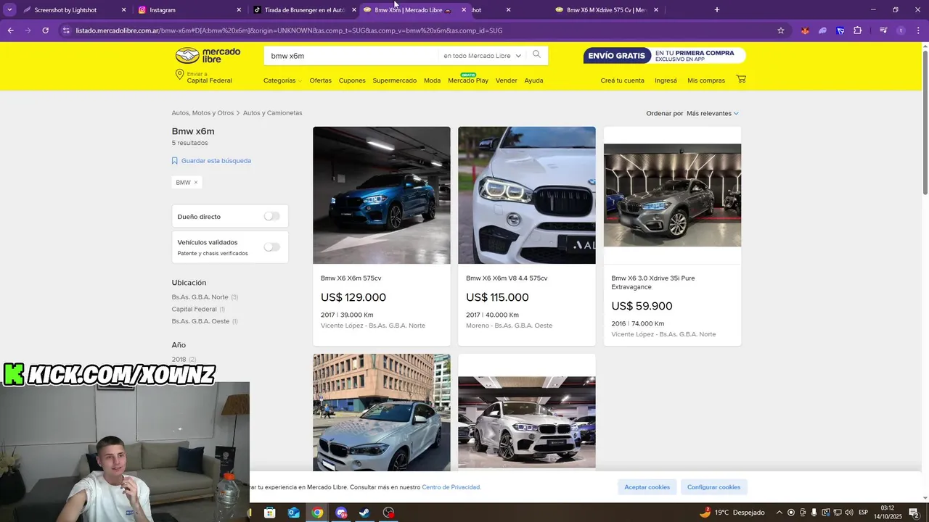
Task: Filter by Capital Federal location
Action: click(195, 309)
